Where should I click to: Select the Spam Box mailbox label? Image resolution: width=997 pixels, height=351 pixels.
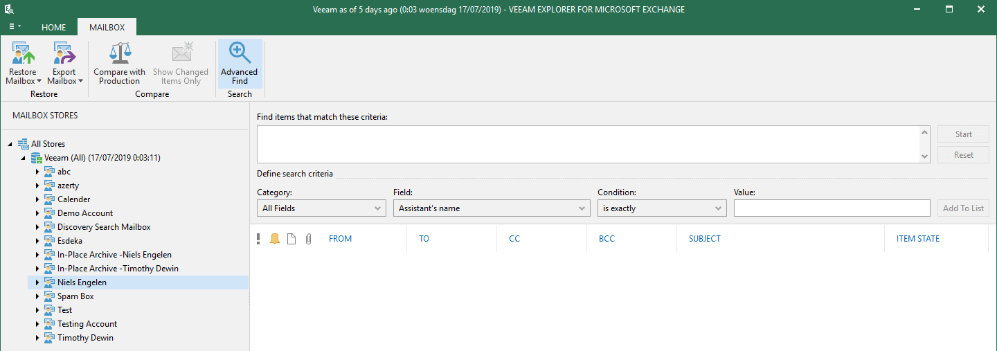pos(75,296)
